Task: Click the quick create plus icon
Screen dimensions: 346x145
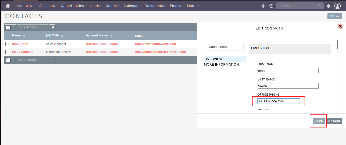Action: point(263,6)
